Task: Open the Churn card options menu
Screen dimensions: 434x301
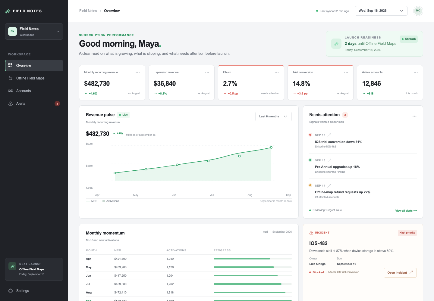Action: coord(277,72)
